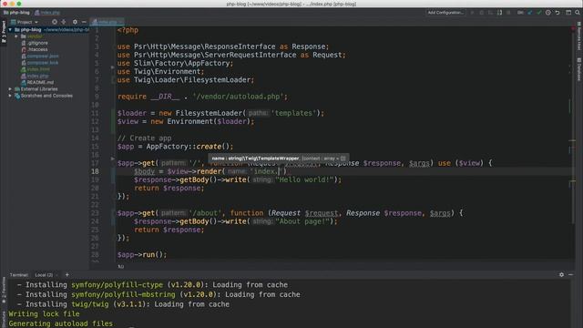Click the Git update project blue arrow

(x=530, y=13)
